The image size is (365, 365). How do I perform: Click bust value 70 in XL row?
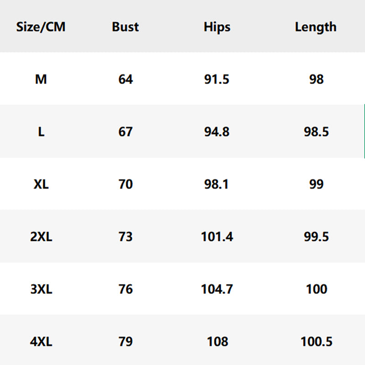tap(125, 184)
